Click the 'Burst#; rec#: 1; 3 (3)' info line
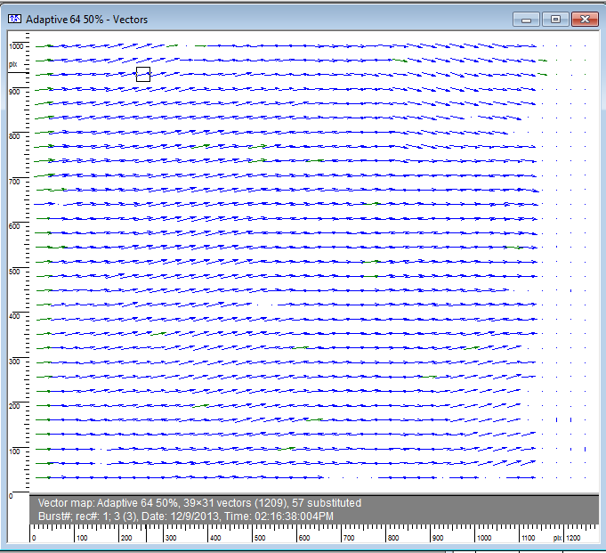 [x=185, y=516]
